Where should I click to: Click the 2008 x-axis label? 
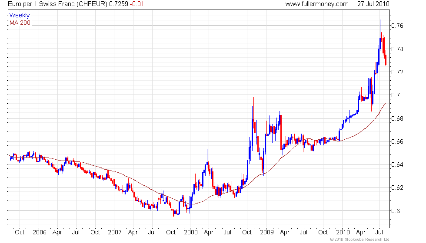tap(191, 233)
